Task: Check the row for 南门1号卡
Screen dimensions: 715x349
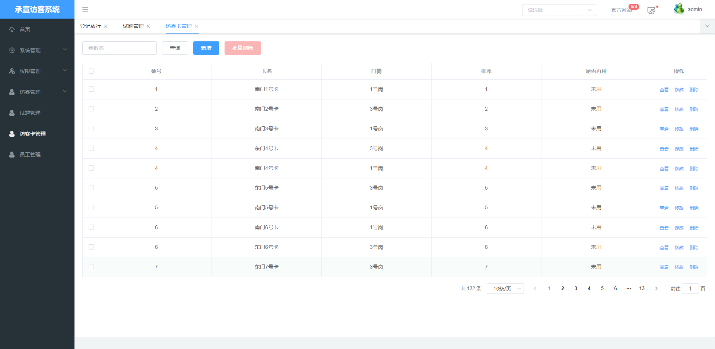Action: pyautogui.click(x=91, y=89)
